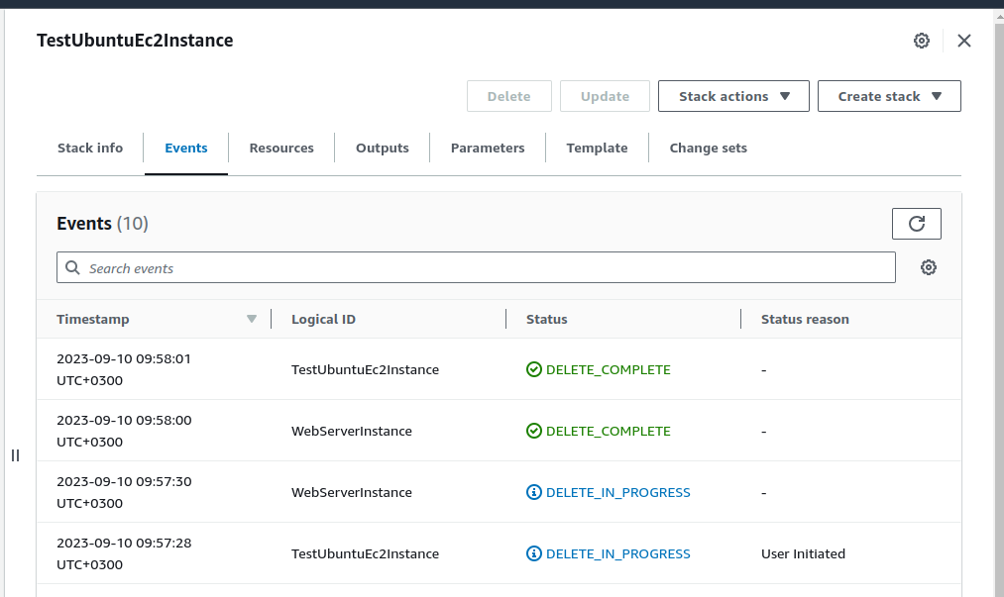Open the Stack actions dropdown
This screenshot has width=1004, height=597.
(x=733, y=96)
